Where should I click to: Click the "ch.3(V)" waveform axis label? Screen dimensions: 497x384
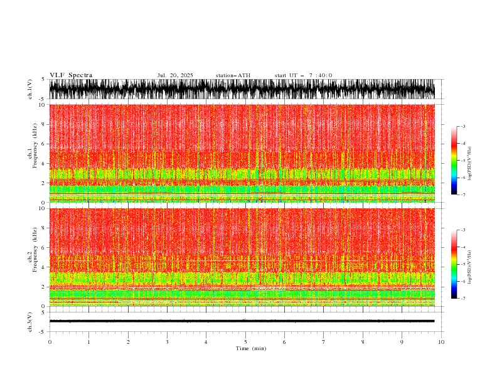(30, 322)
